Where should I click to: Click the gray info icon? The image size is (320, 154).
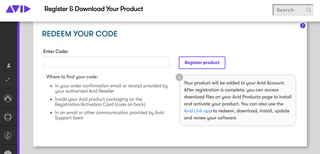pos(179,77)
